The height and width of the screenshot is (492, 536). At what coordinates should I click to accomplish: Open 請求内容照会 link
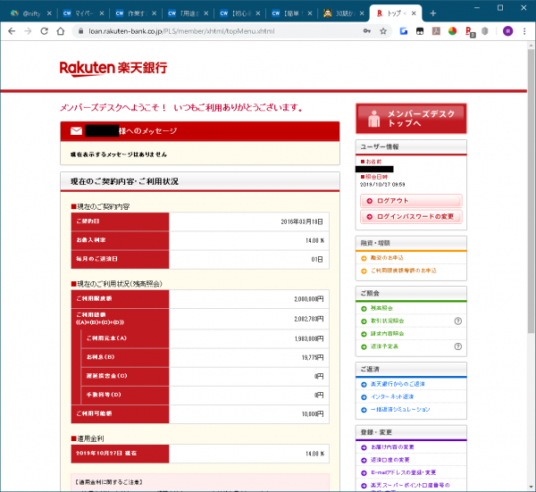pyautogui.click(x=387, y=333)
